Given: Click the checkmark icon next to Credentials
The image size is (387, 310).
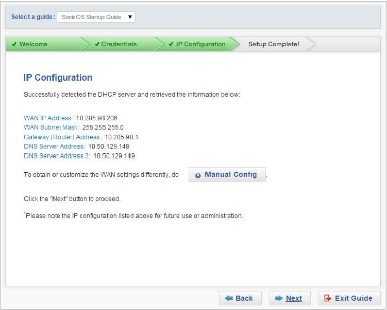Looking at the screenshot, I should coord(97,44).
